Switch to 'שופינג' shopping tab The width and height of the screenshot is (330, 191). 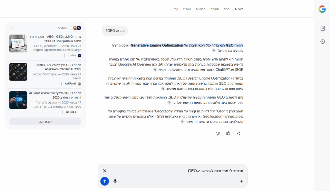pos(187,9)
